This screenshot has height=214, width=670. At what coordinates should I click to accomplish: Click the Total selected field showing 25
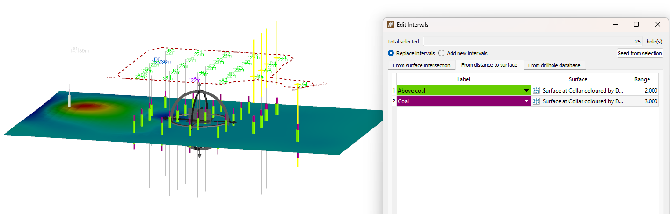coord(533,42)
